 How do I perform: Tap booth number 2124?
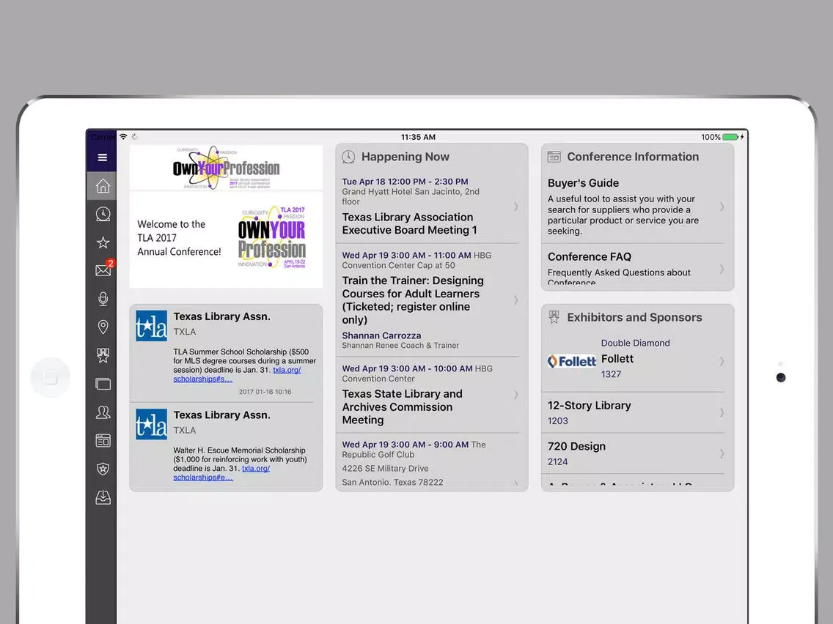point(558,461)
